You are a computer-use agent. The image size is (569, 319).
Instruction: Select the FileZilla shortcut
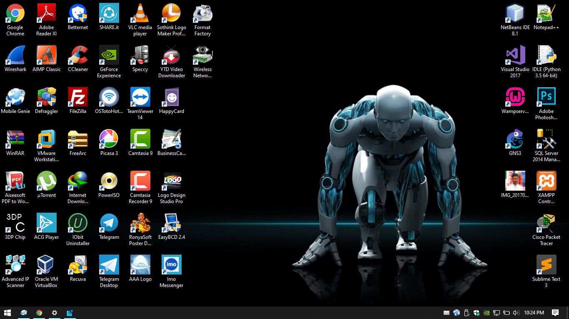(78, 97)
